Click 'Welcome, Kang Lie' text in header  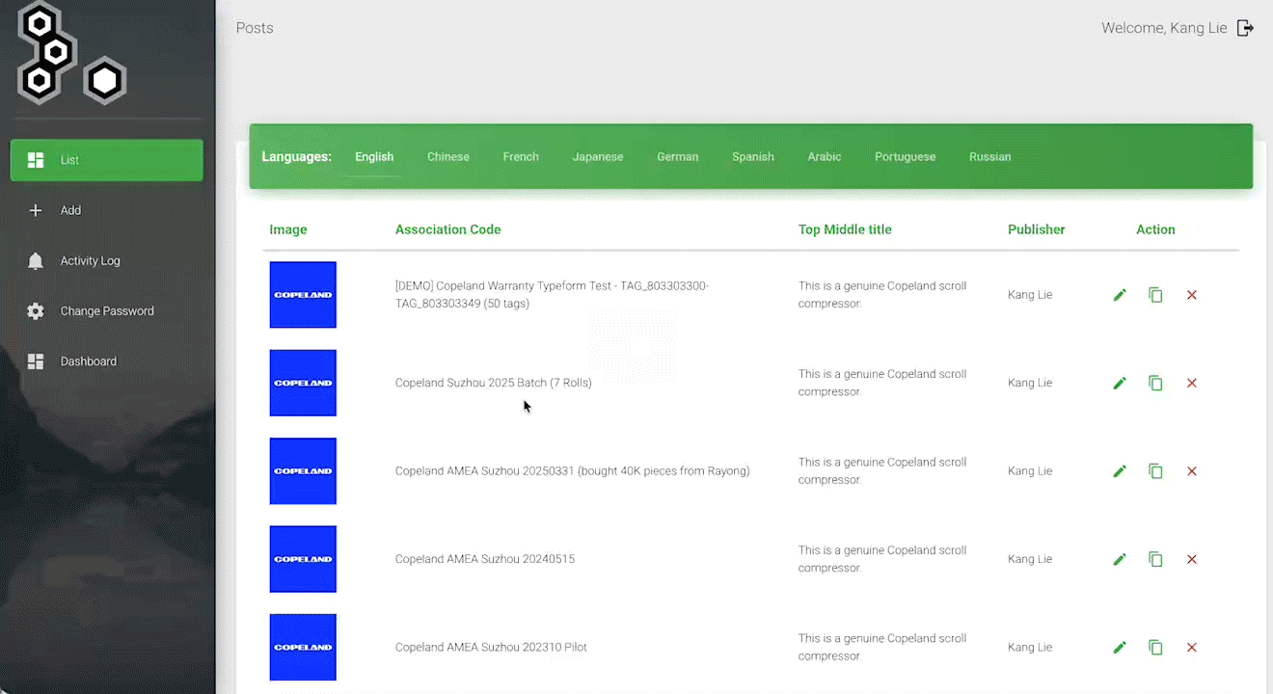1164,28
